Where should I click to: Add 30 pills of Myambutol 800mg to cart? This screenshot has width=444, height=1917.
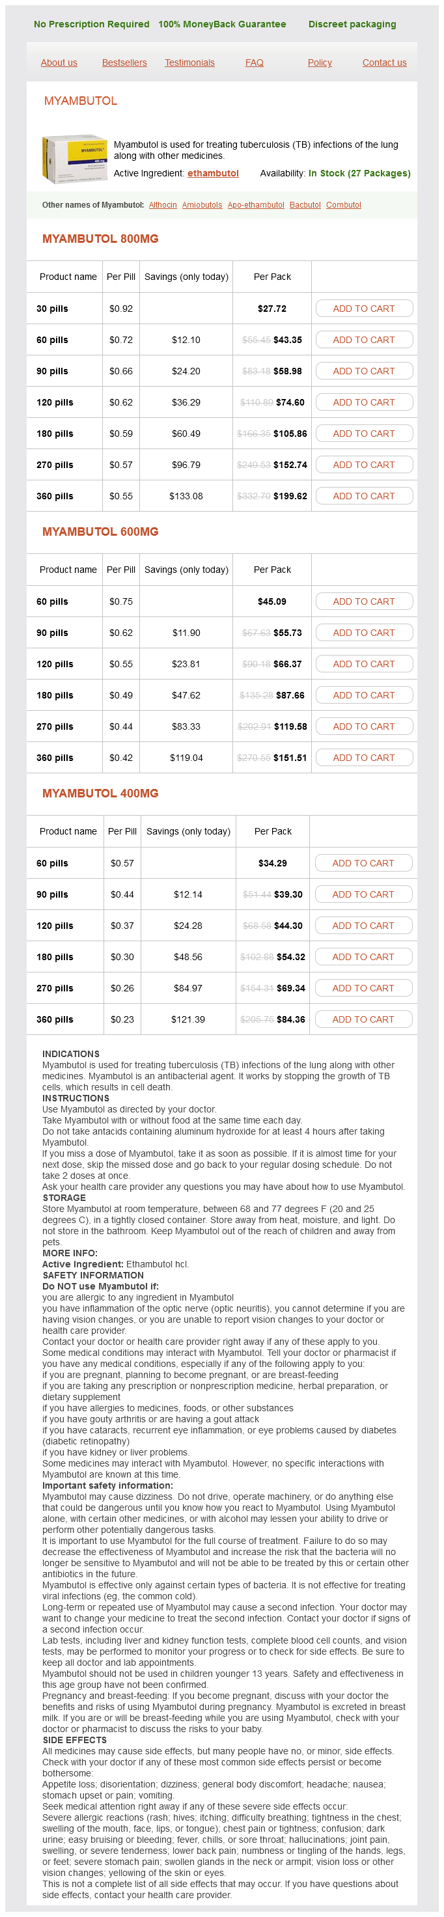coord(364,309)
